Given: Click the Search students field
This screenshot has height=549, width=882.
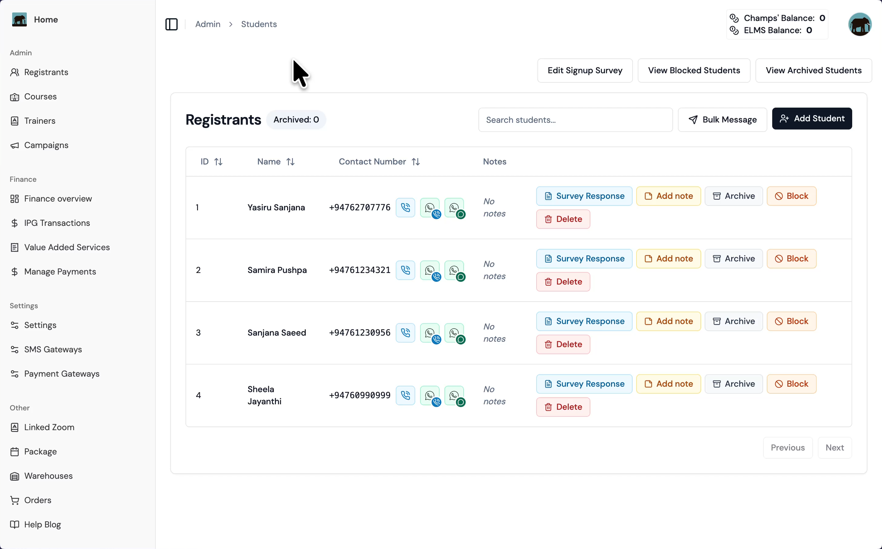Looking at the screenshot, I should (x=575, y=120).
